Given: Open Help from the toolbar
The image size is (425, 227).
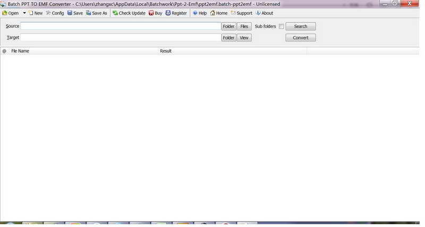Looking at the screenshot, I should coord(200,13).
